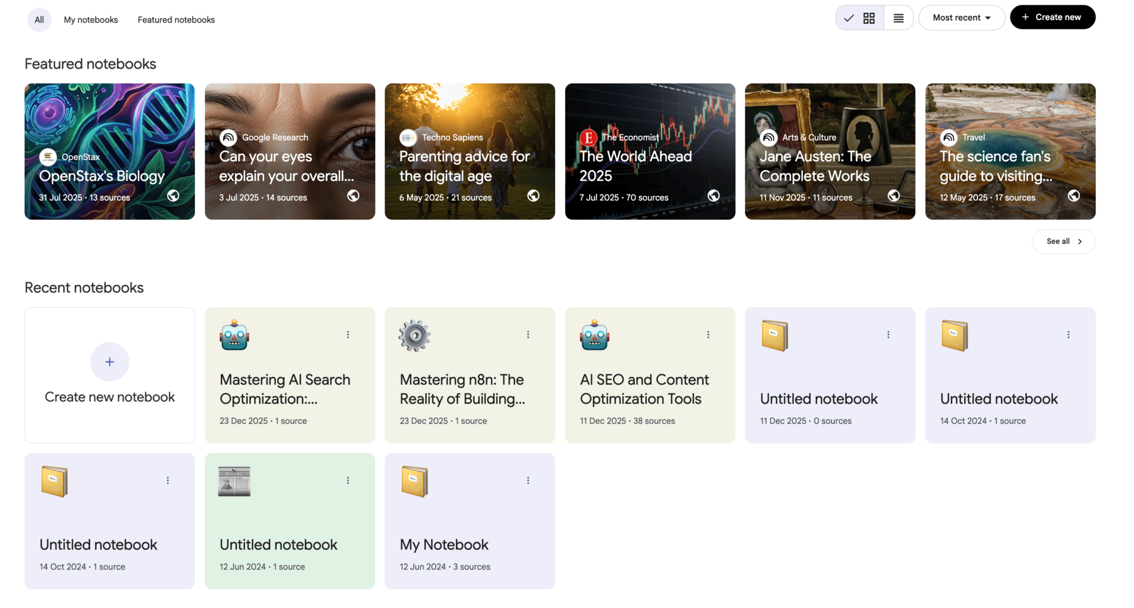Open the three-dot menu on Mastering AI Search Optimization
The height and width of the screenshot is (608, 1134).
(347, 334)
